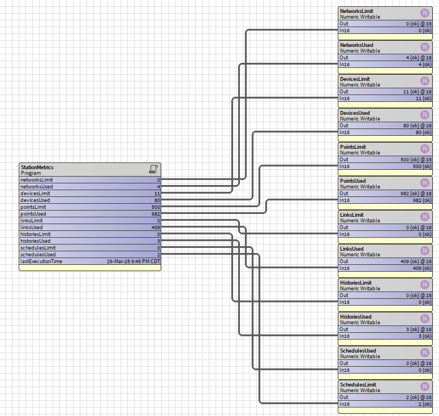Image resolution: width=439 pixels, height=416 pixels.
Task: Click the SchedulesUsed block's N icon
Action: 424,353
